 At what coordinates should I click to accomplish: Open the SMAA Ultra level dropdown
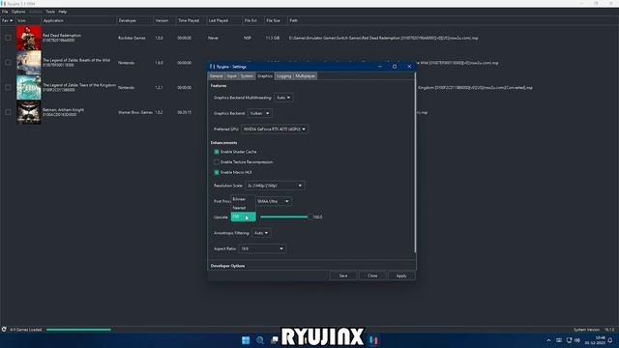(274, 201)
